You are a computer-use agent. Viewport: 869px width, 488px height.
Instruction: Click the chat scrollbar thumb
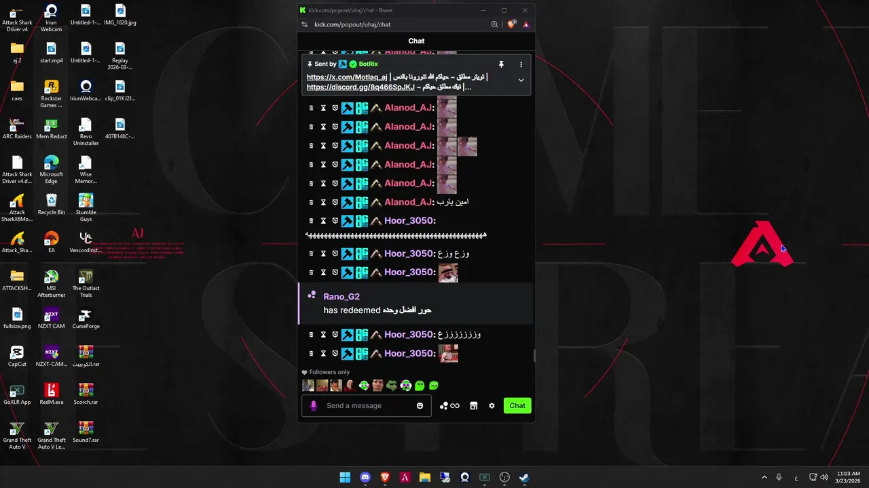pyautogui.click(x=534, y=357)
